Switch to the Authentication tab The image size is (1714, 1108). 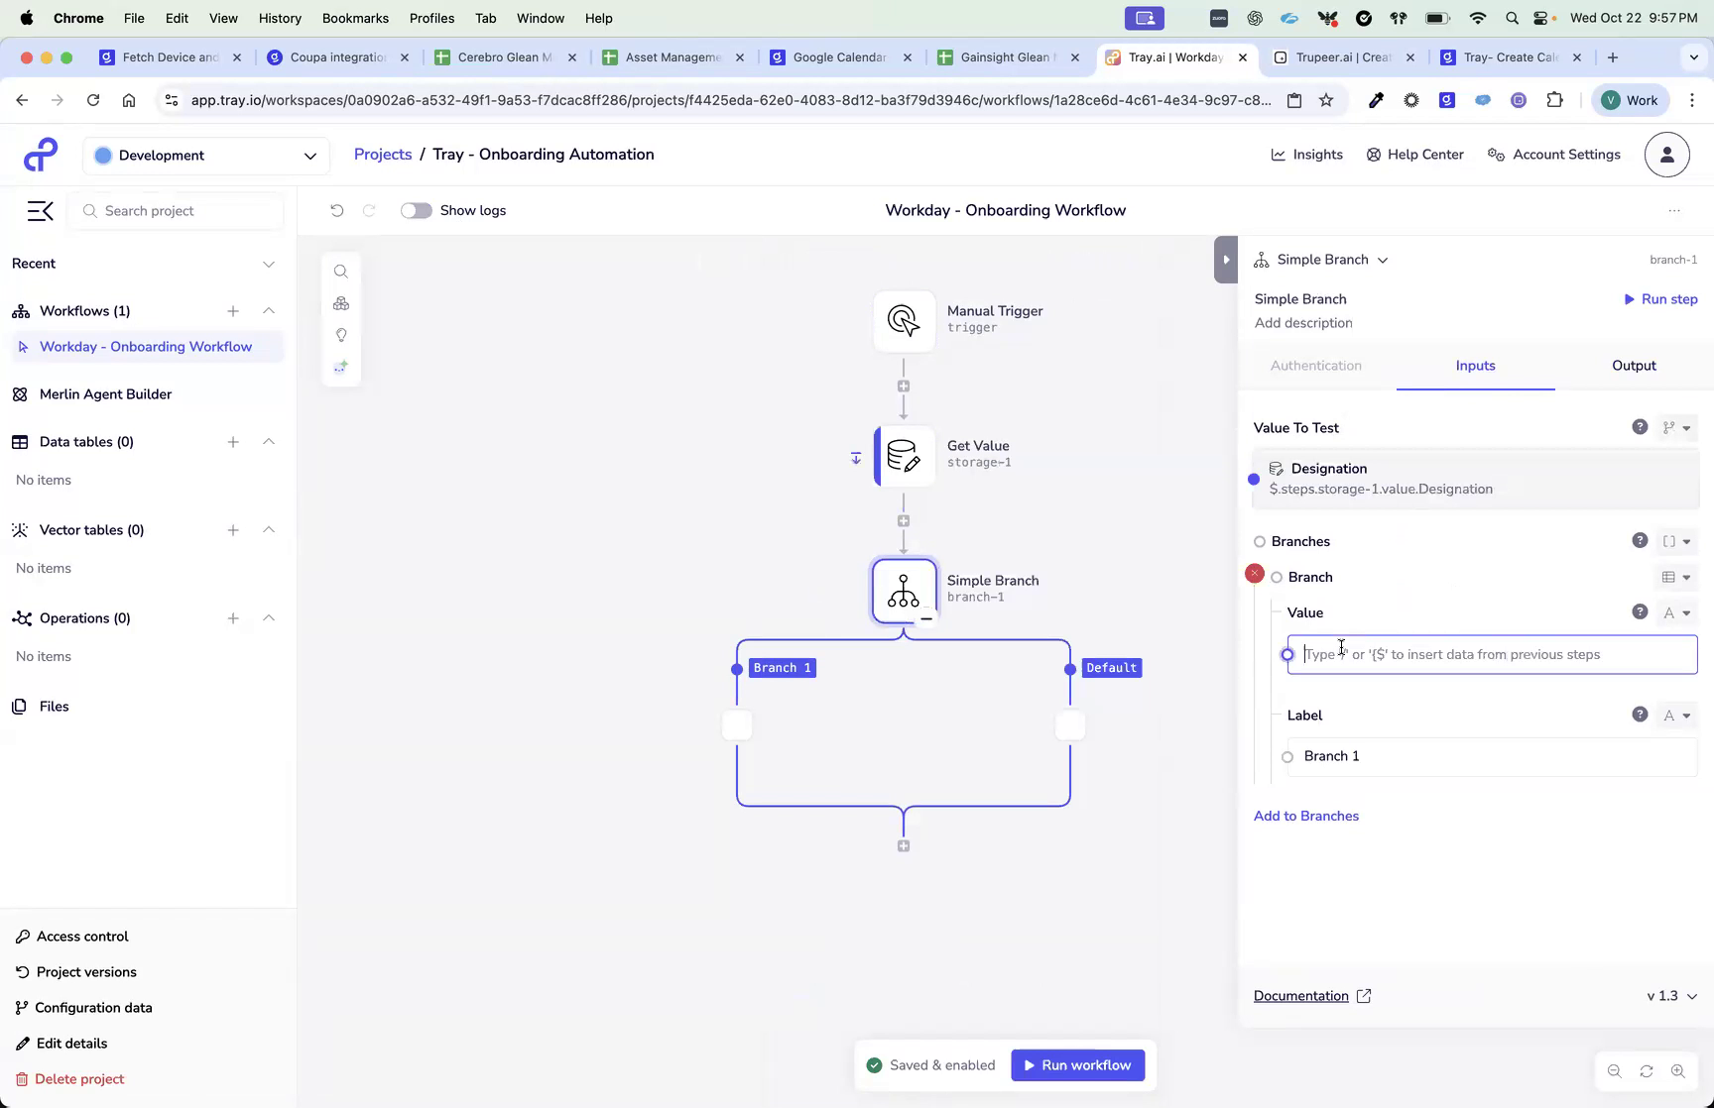click(x=1316, y=366)
